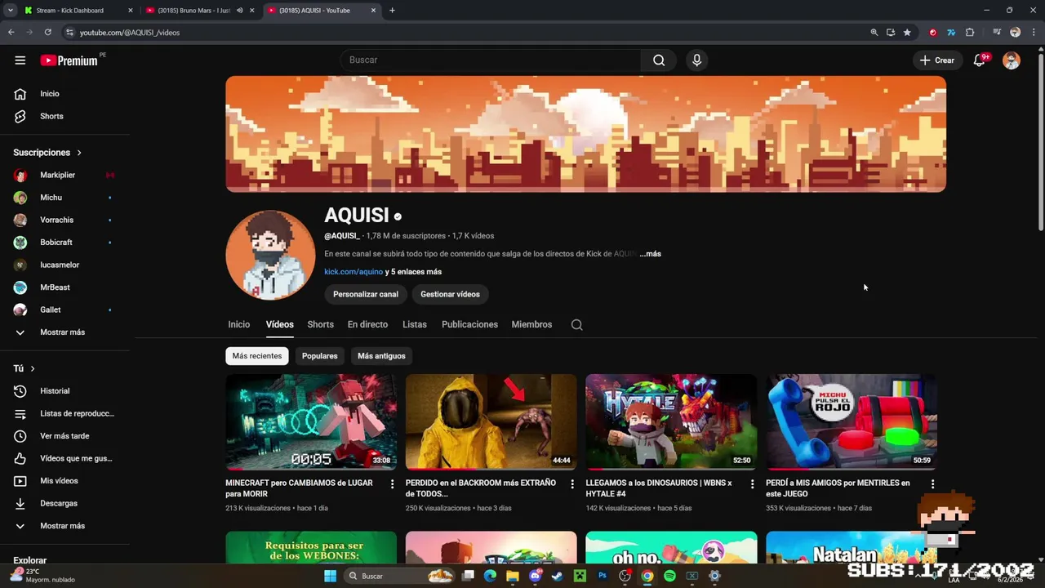The height and width of the screenshot is (588, 1045).
Task: Open options for MINECRAFT pero CAMBIAMOS video
Action: pos(392,484)
